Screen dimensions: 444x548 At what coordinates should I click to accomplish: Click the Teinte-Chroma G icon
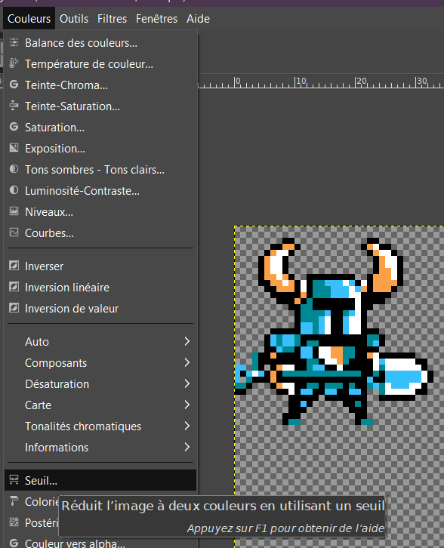click(x=14, y=85)
